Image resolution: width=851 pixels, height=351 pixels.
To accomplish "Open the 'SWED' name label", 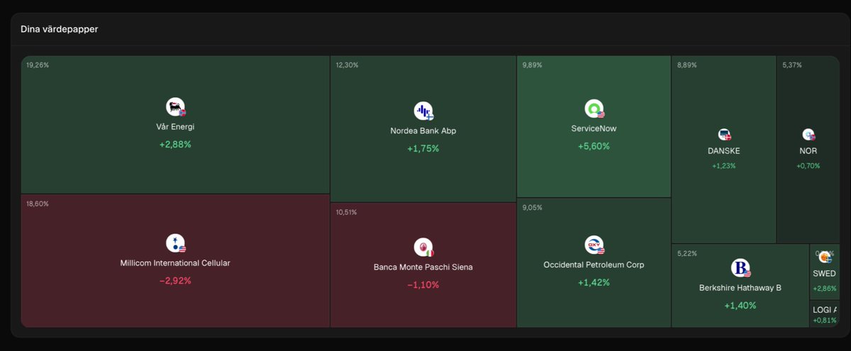I will point(824,274).
